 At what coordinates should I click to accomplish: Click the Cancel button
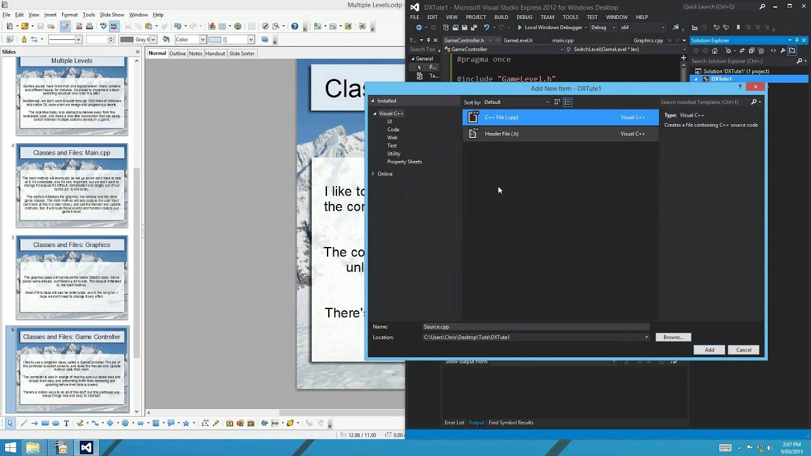pyautogui.click(x=744, y=350)
